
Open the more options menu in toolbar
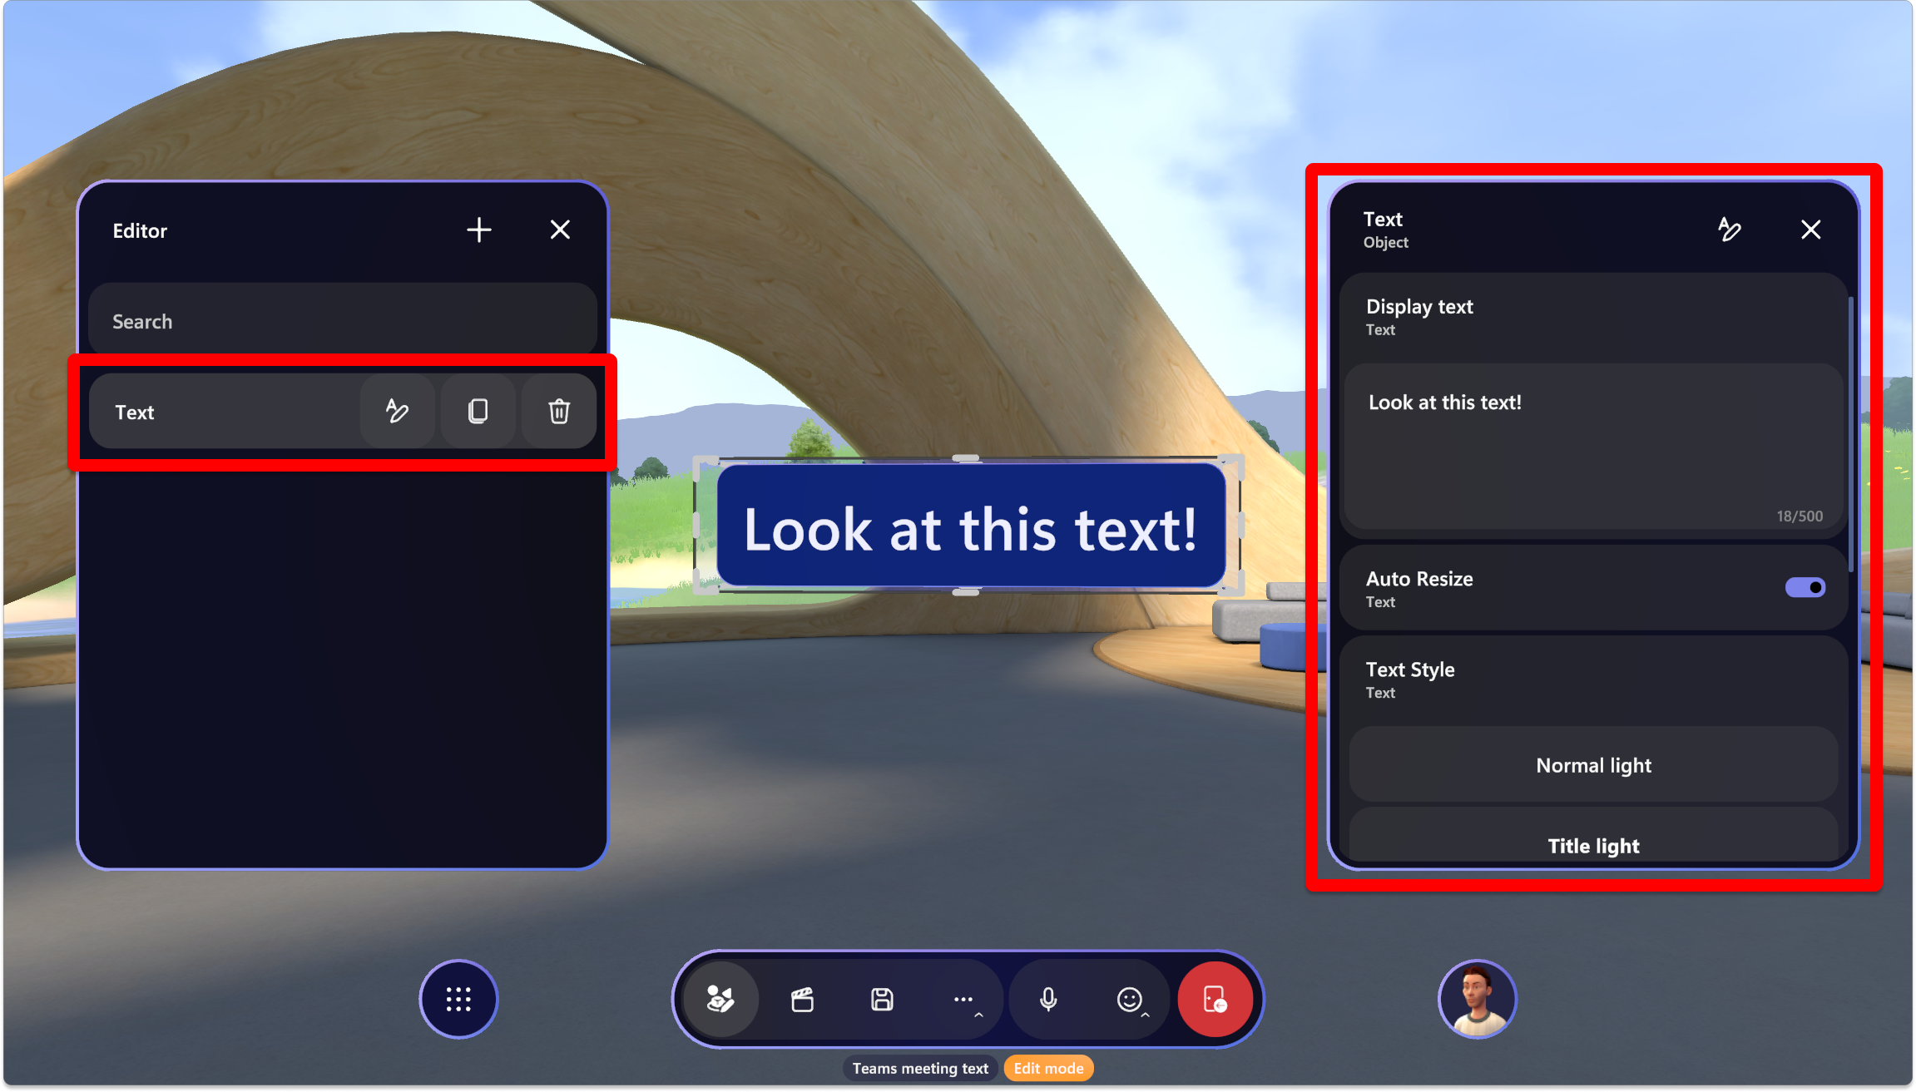[966, 1000]
